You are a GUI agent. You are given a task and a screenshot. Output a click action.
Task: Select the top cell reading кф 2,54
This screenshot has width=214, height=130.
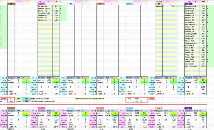[159, 2]
